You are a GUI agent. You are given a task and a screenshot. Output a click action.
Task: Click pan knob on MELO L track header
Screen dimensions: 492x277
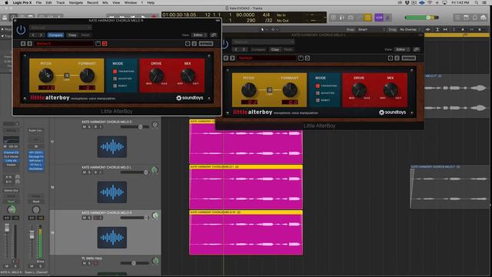tap(155, 170)
